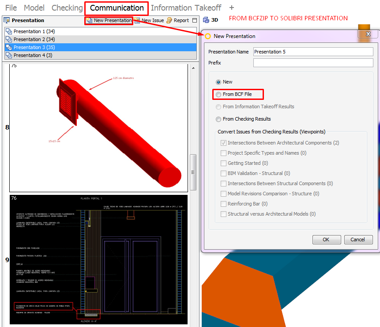Click icon beside Presentation 2
The width and height of the screenshot is (380, 327).
pyautogui.click(x=9, y=39)
